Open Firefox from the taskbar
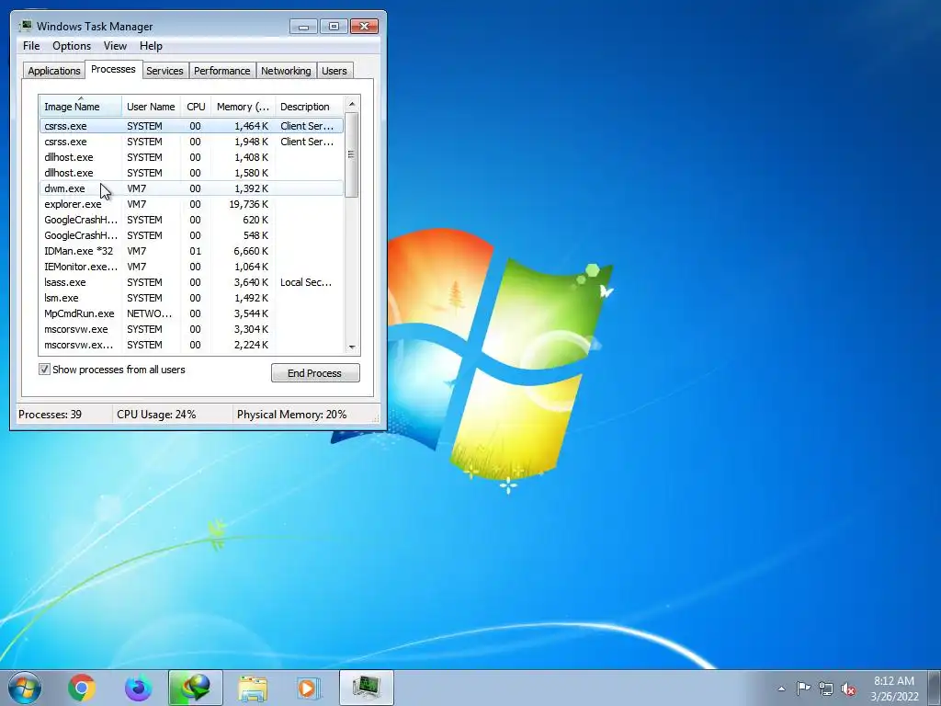941x706 pixels. [x=139, y=688]
